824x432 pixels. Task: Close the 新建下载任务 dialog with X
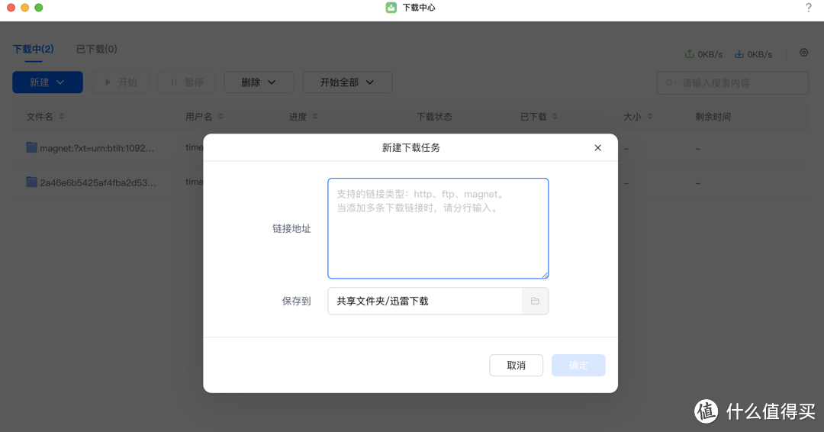597,147
